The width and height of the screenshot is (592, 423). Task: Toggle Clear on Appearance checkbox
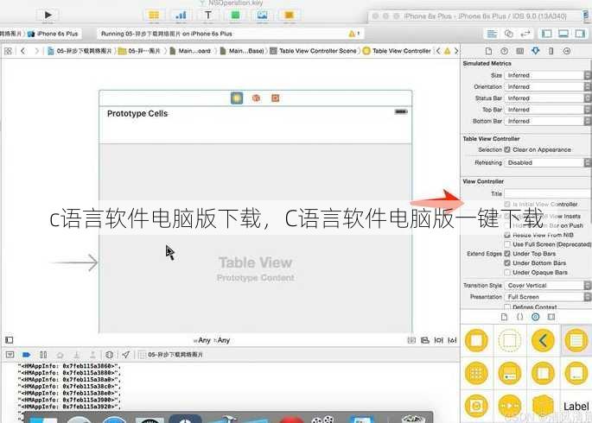click(507, 149)
